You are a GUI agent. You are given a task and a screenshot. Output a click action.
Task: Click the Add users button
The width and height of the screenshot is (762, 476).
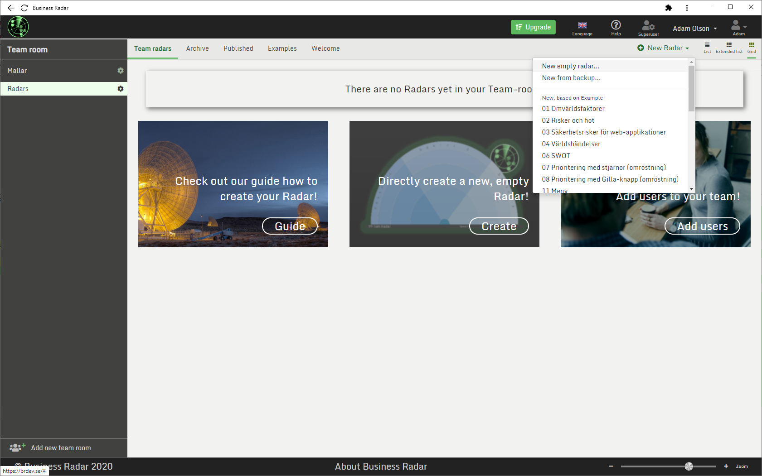coord(702,226)
